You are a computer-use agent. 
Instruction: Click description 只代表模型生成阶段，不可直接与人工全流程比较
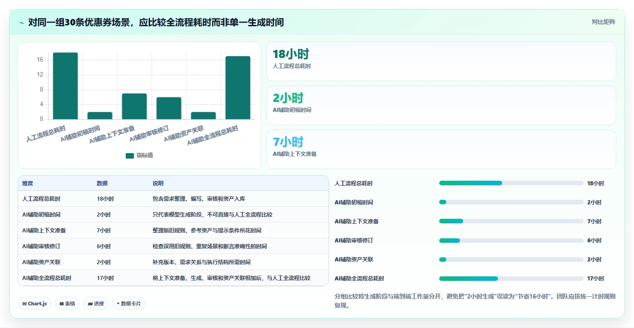coord(213,215)
